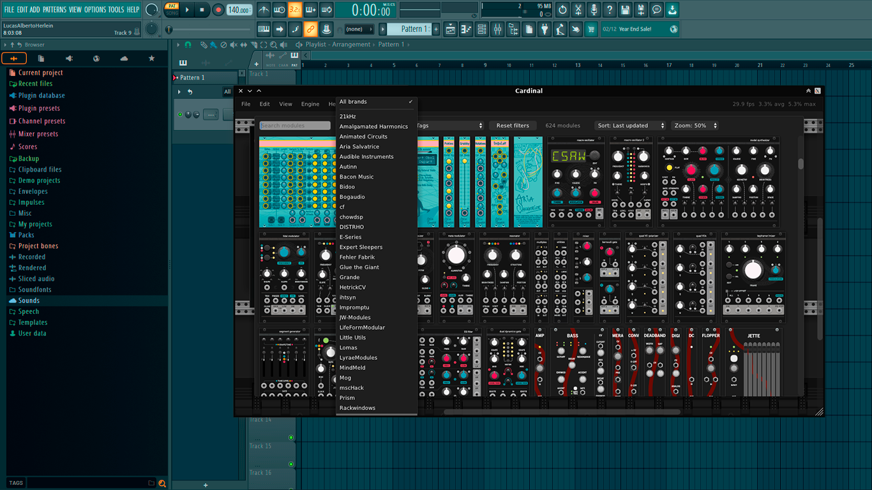Open the PATTERNS menu
Screen dimensions: 872x490
click(x=54, y=10)
